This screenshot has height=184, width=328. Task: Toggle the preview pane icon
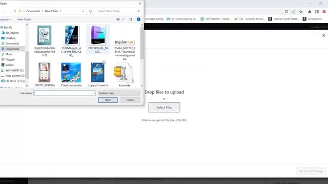point(130,19)
